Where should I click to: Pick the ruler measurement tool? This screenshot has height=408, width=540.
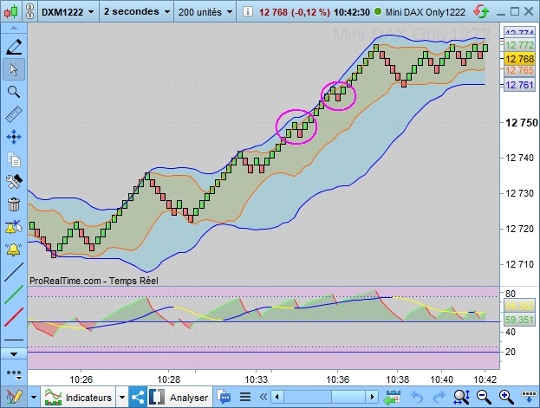pyautogui.click(x=14, y=114)
